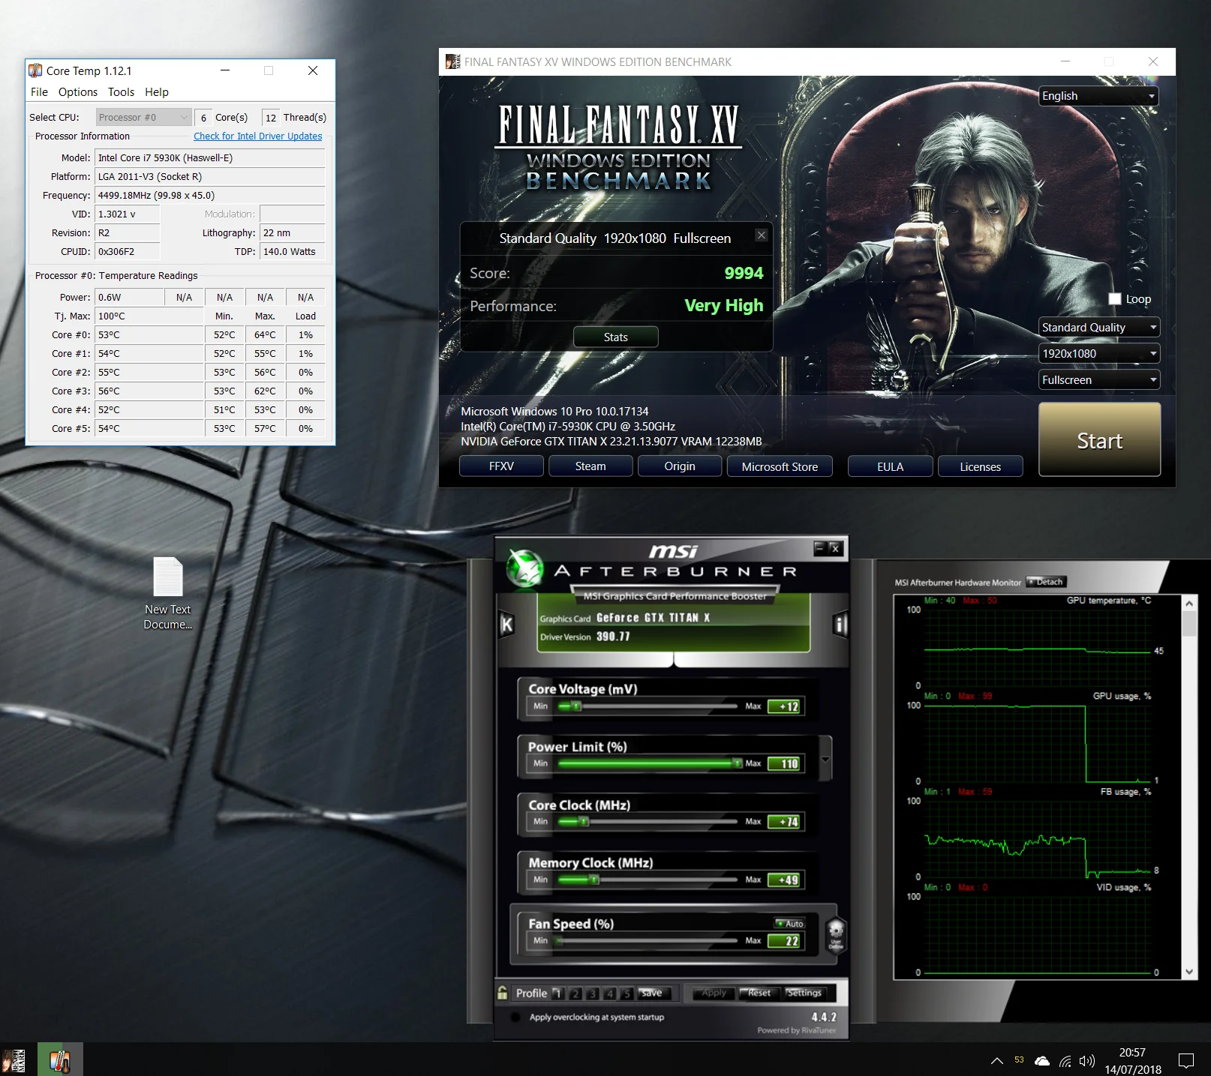Screen dimensions: 1211x1076
Task: Click the Kombustor K icon in Afterburner
Action: click(507, 624)
